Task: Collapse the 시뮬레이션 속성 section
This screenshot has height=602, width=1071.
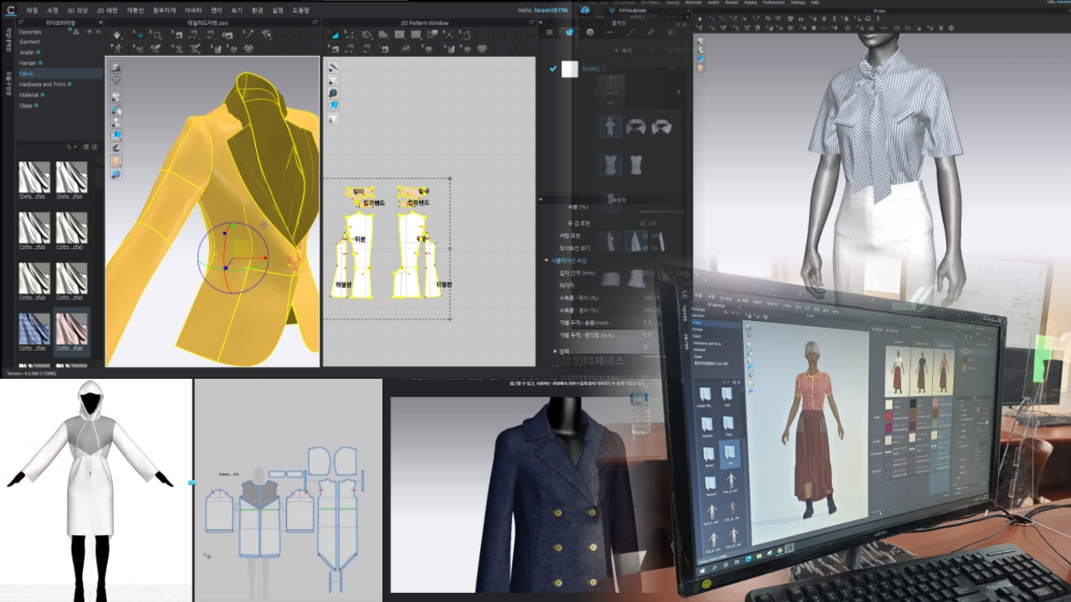Action: tap(546, 261)
